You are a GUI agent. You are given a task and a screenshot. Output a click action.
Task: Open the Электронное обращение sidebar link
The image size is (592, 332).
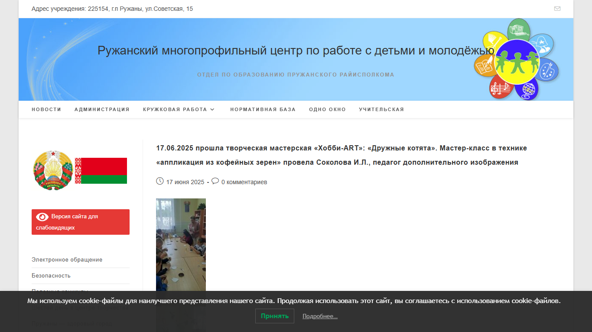tap(67, 260)
